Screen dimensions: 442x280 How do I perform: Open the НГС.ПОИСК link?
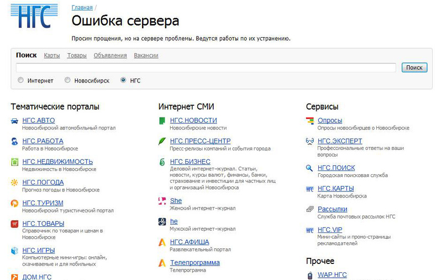(336, 168)
